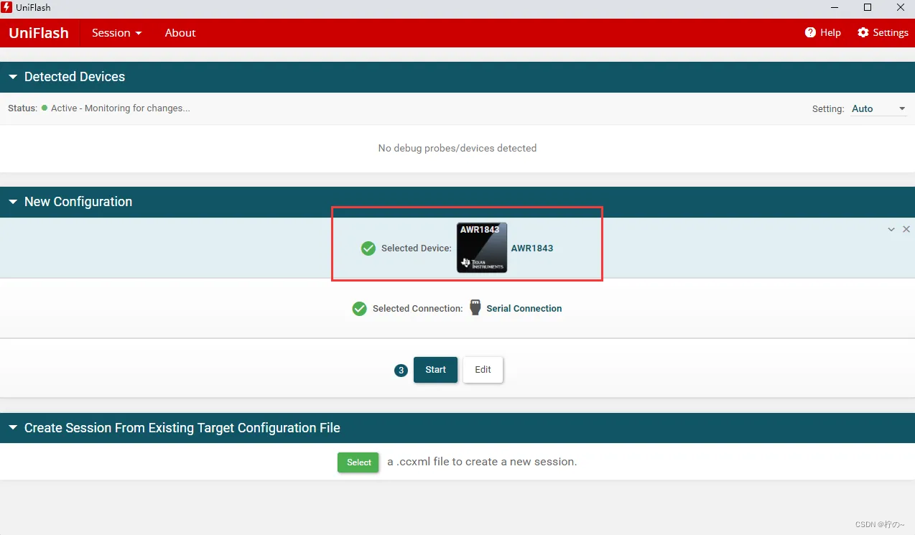Click the 'Setting:' label
The image size is (915, 535).
point(828,109)
